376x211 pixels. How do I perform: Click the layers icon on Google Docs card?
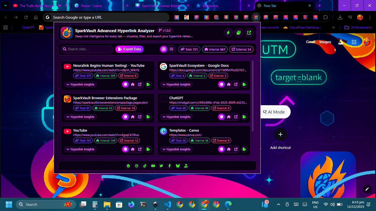click(222, 84)
